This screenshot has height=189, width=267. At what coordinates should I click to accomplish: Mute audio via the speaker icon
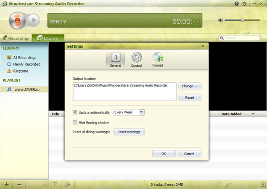coord(220,20)
